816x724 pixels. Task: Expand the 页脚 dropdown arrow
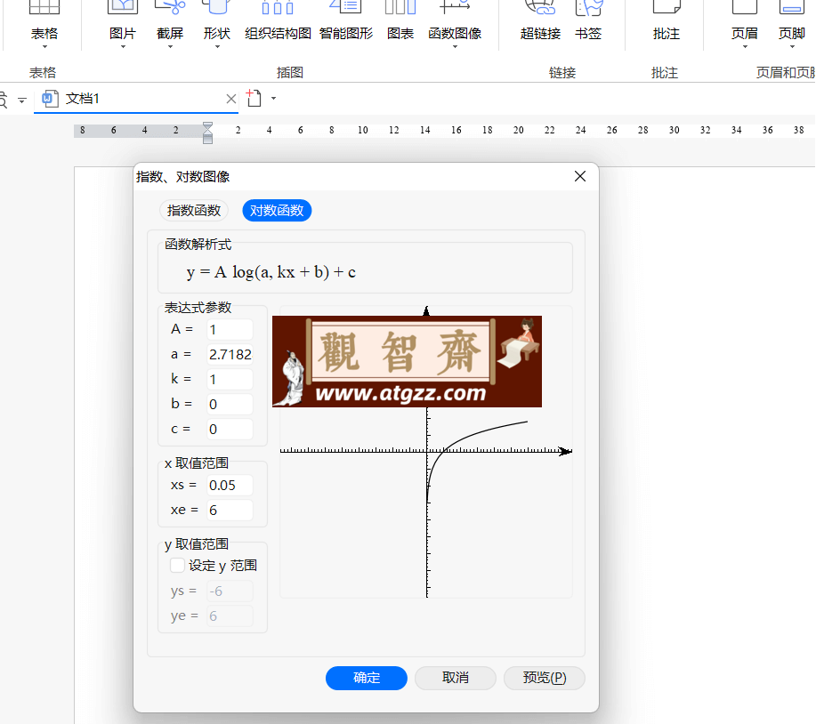coord(792,47)
